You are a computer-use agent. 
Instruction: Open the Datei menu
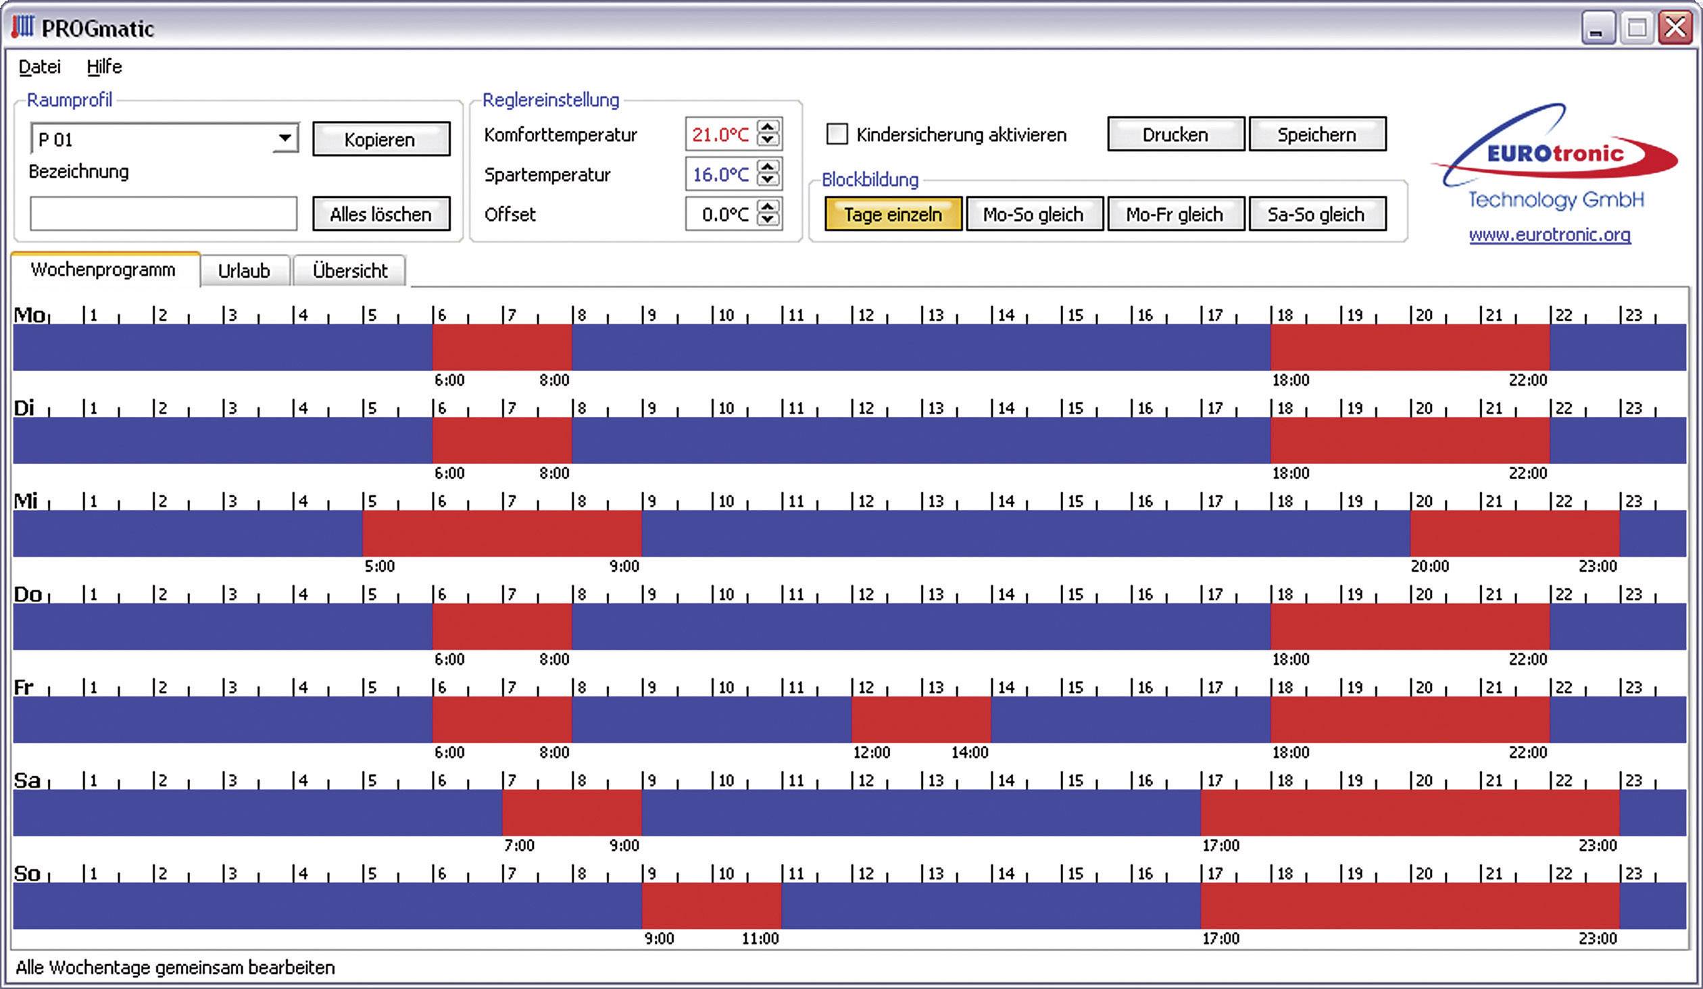[39, 67]
